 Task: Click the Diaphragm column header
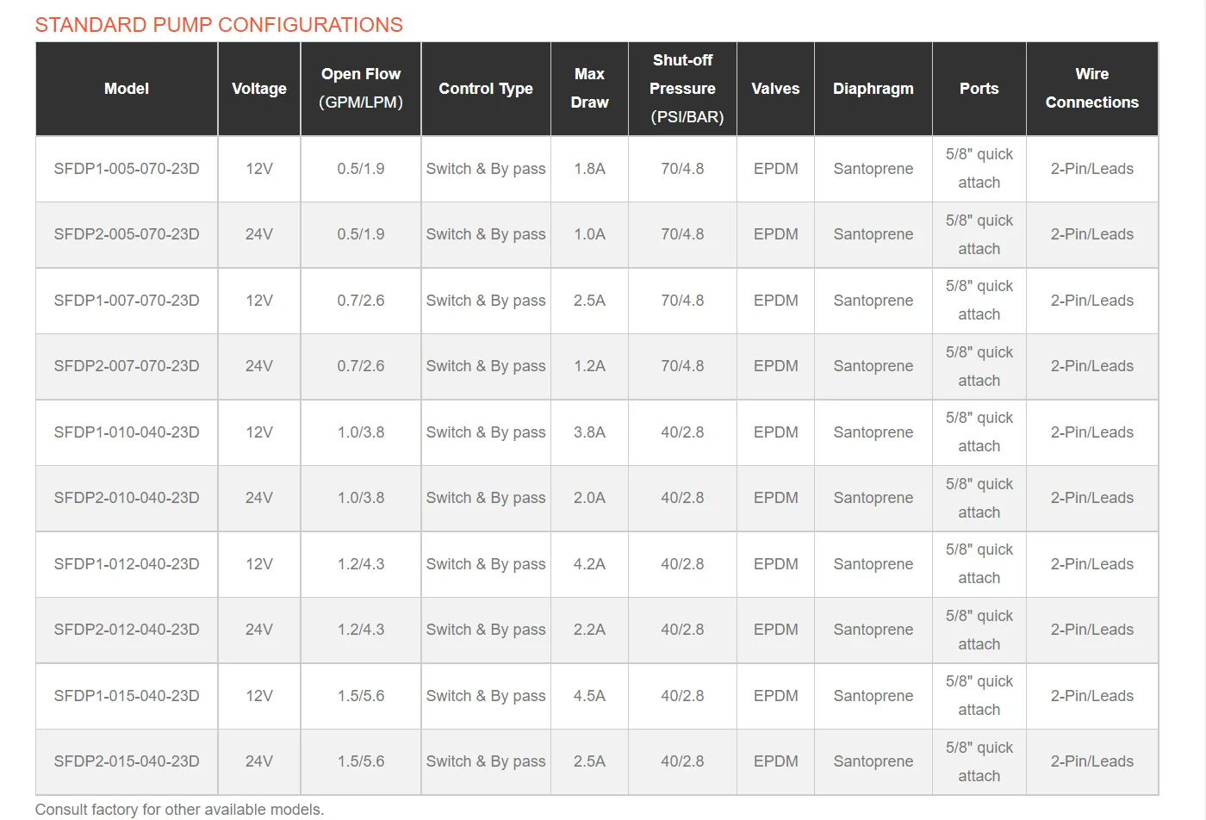click(873, 89)
